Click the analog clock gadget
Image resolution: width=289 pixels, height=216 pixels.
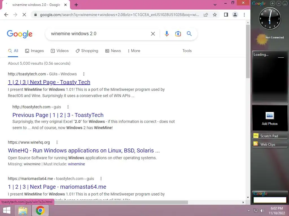(270, 19)
